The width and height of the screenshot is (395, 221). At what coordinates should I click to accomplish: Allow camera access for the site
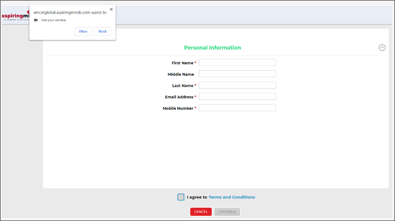pyautogui.click(x=83, y=32)
